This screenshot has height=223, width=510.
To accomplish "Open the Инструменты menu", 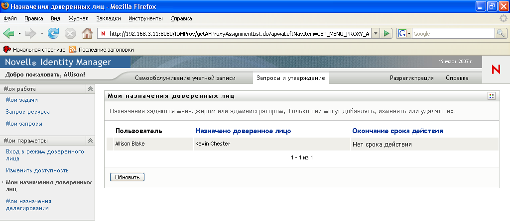I will 146,18.
